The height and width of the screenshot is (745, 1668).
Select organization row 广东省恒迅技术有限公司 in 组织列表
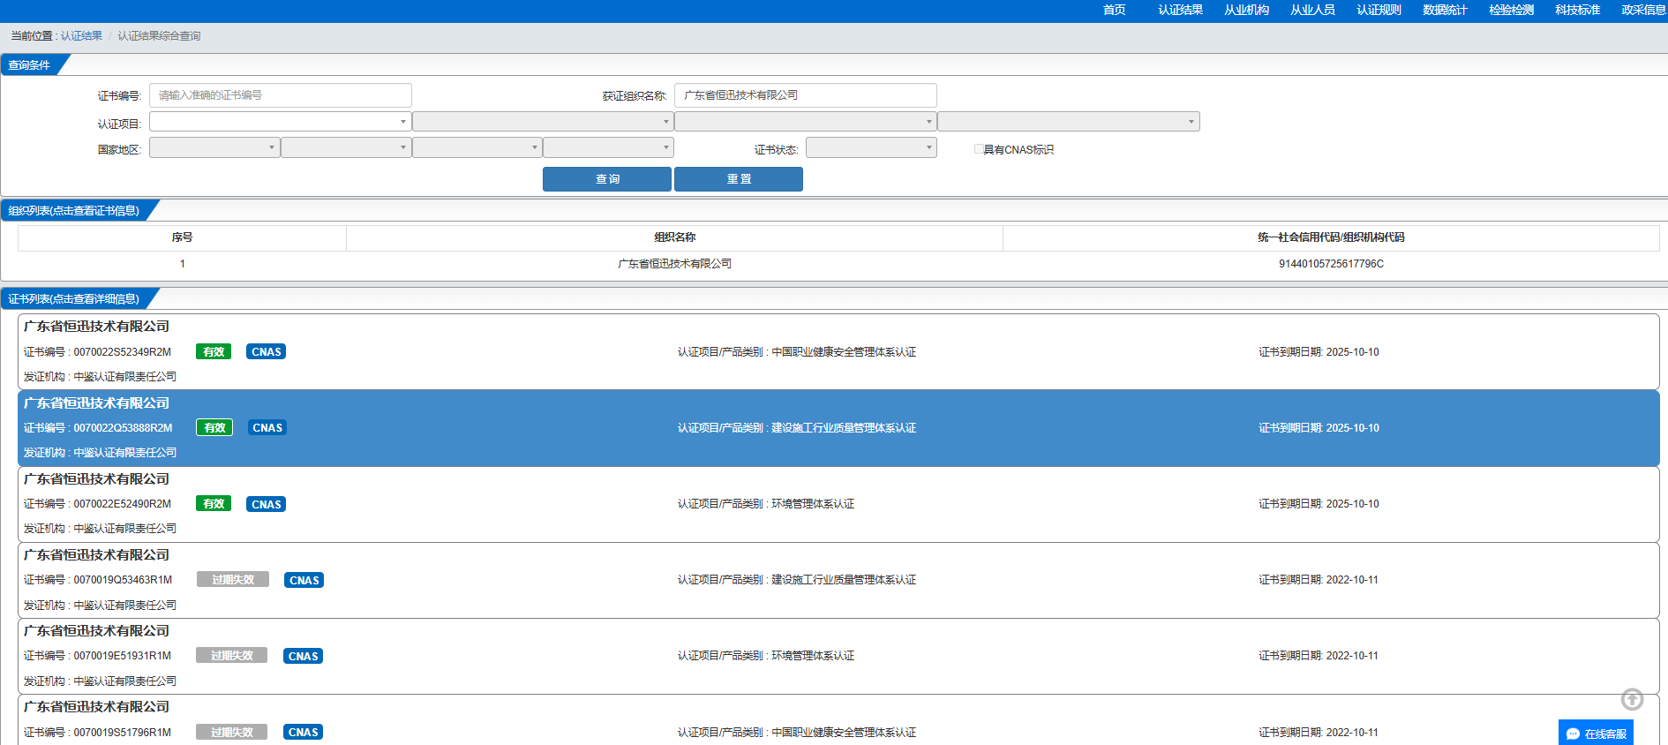(674, 264)
